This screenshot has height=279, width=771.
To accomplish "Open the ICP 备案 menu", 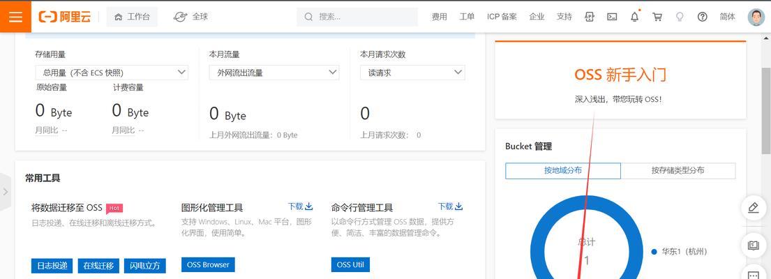I will pos(502,17).
